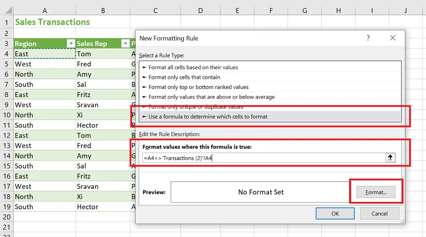The height and width of the screenshot is (237, 426).
Task: Select cell B11 containing Hector
Action: (103, 125)
